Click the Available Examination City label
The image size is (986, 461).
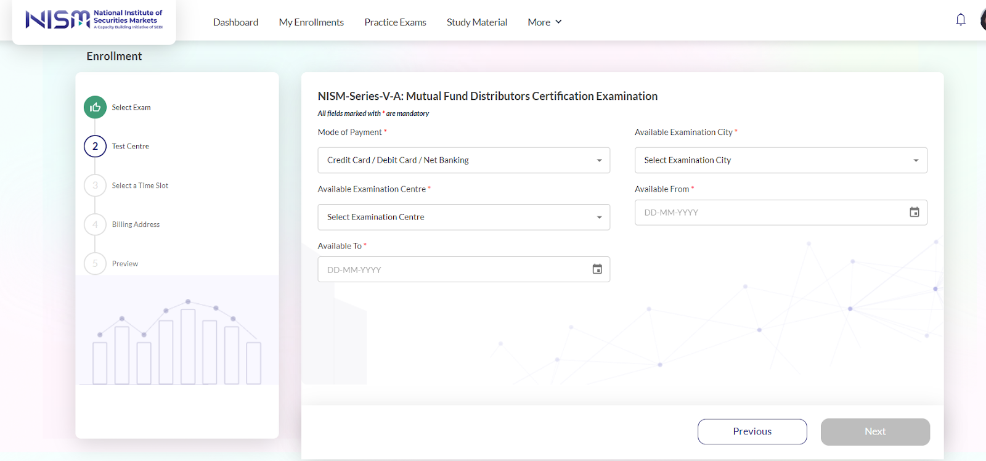click(x=686, y=132)
